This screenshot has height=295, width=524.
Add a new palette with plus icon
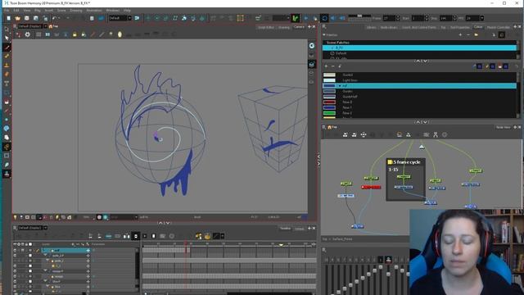coord(460,34)
